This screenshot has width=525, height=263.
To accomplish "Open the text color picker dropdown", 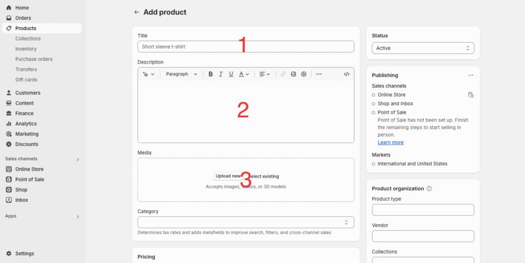I will pyautogui.click(x=244, y=74).
